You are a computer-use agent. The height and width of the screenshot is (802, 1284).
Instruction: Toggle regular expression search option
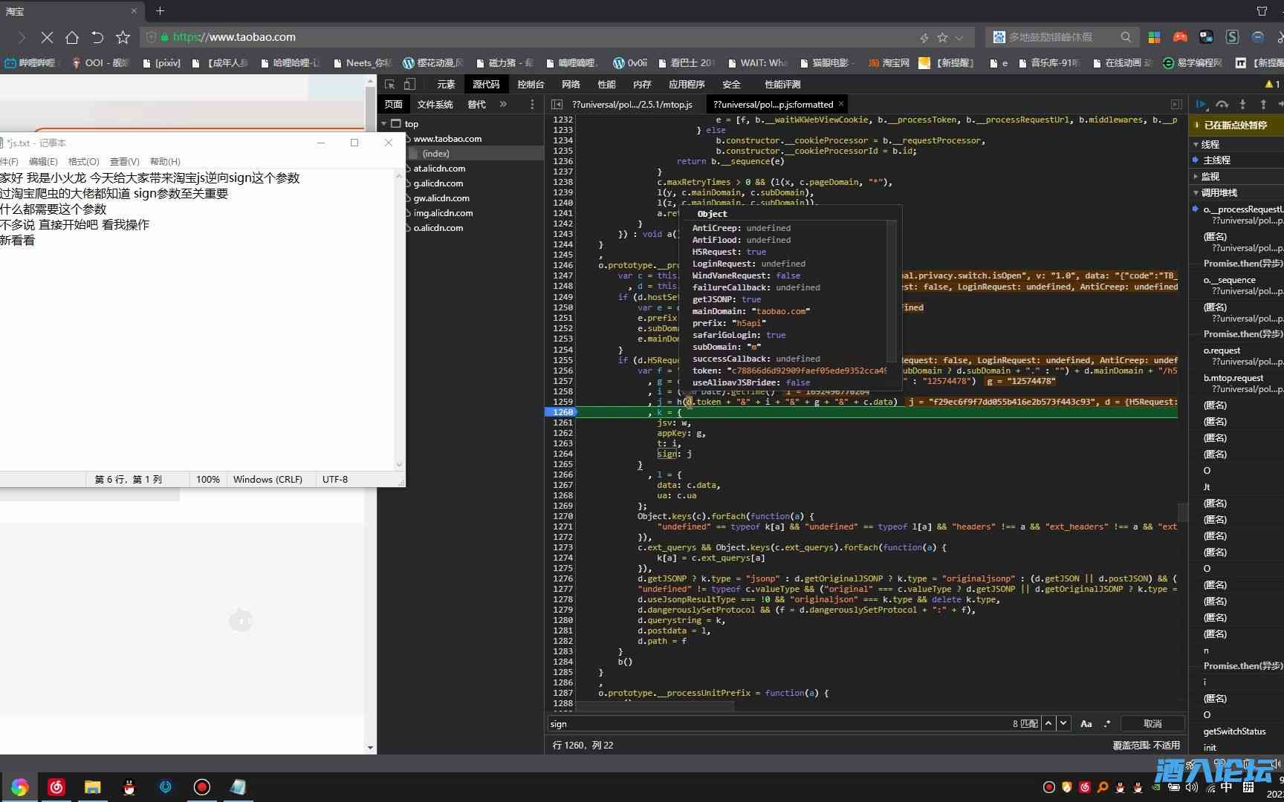(x=1107, y=723)
